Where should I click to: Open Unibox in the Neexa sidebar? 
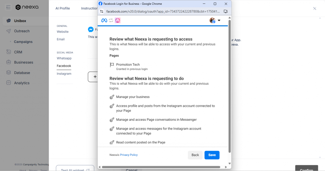click(x=25, y=21)
